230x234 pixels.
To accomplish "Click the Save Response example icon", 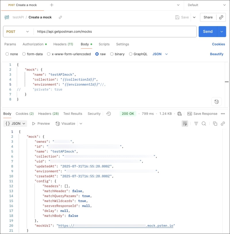I will [x=190, y=114].
